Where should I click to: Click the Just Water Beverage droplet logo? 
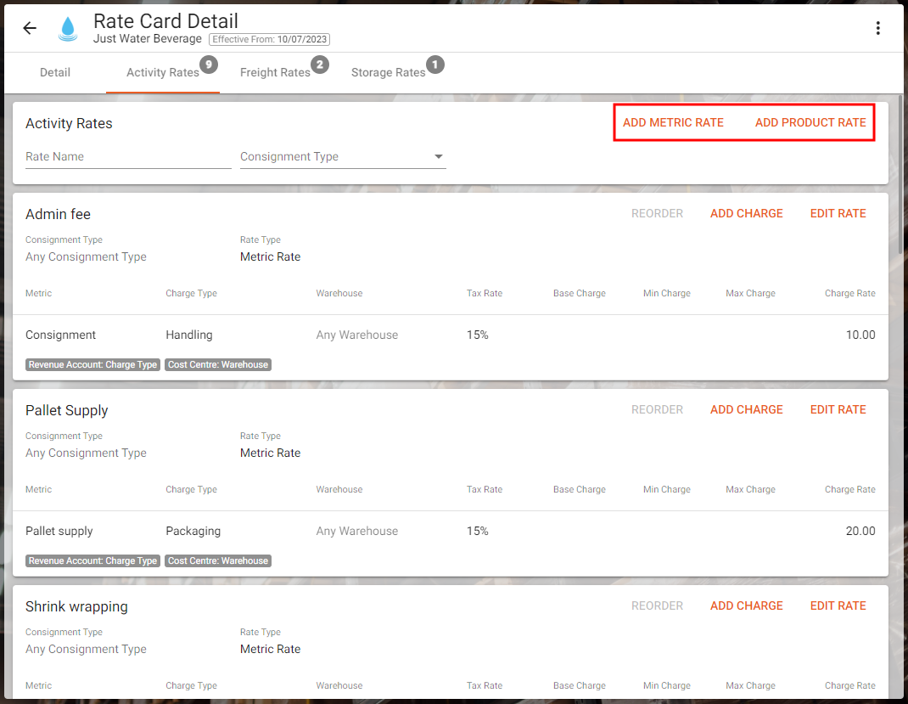(x=68, y=28)
